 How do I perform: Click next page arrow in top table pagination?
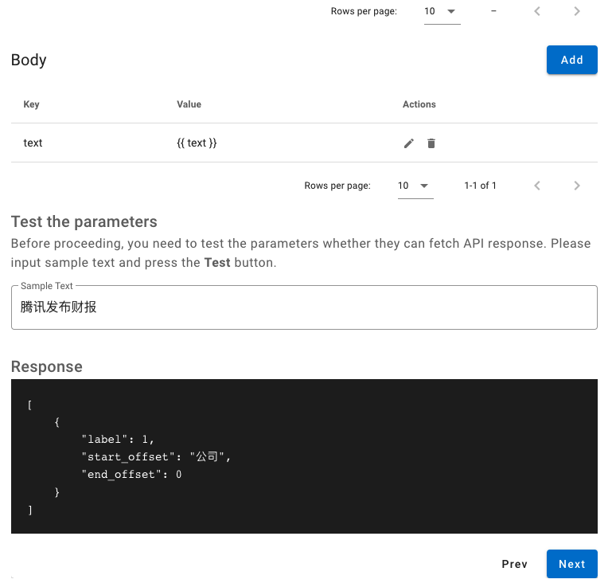click(x=577, y=11)
